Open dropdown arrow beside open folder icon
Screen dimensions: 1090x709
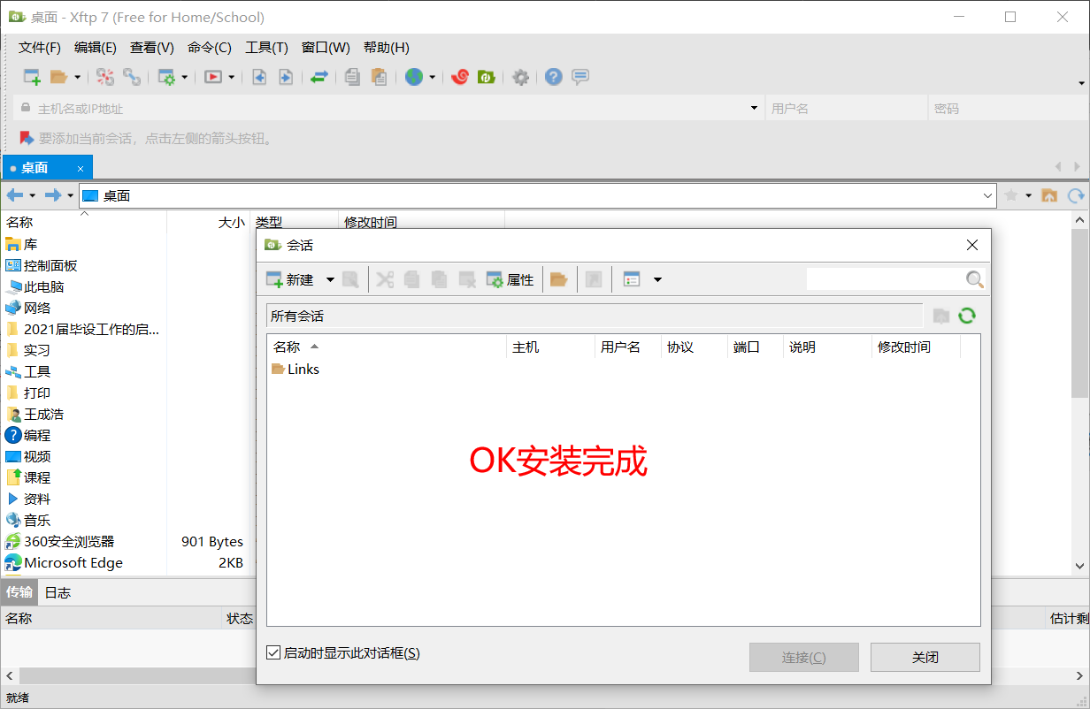77,77
